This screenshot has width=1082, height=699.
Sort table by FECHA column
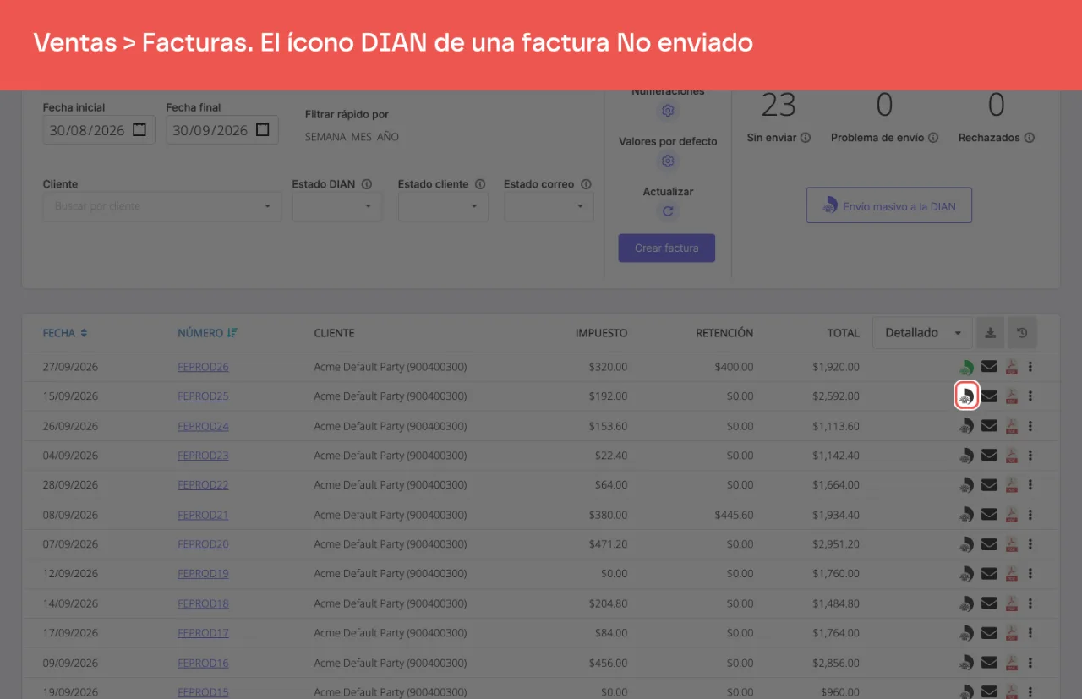[x=65, y=333]
